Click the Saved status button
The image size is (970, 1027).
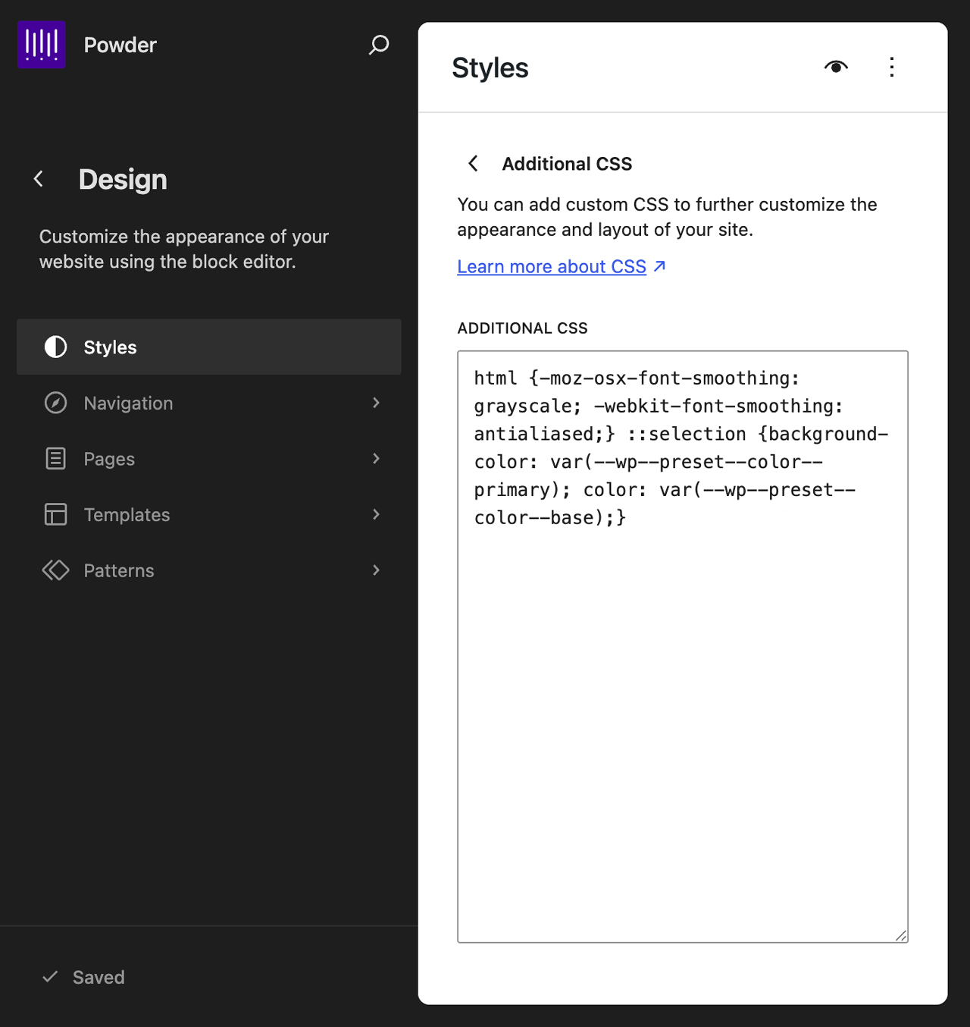(x=83, y=977)
